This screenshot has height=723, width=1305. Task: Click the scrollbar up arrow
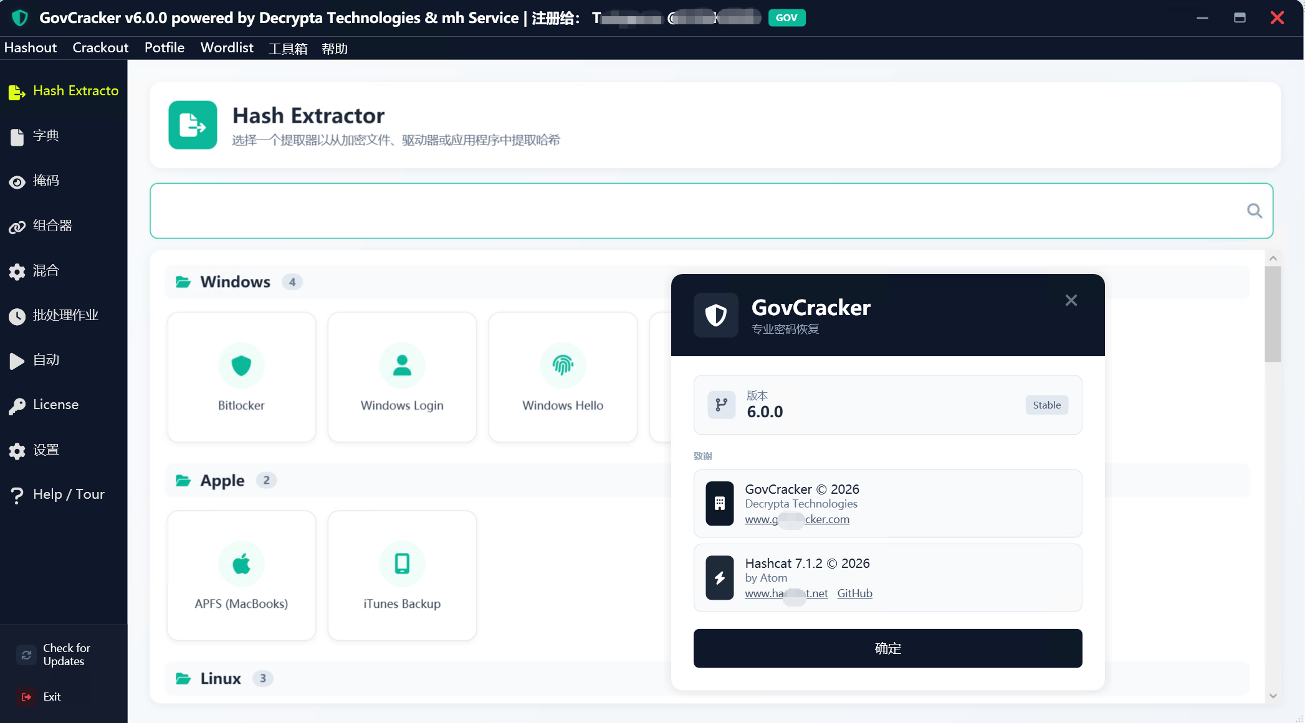point(1273,258)
